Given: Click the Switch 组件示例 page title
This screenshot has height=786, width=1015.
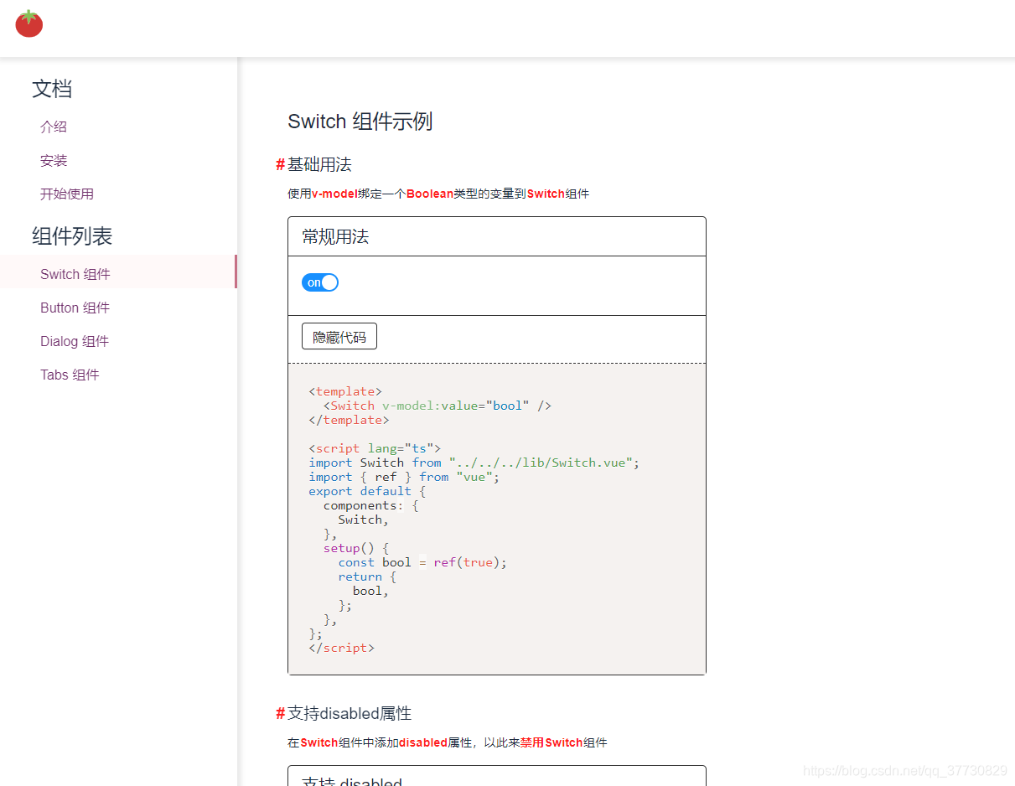Looking at the screenshot, I should click(x=360, y=122).
